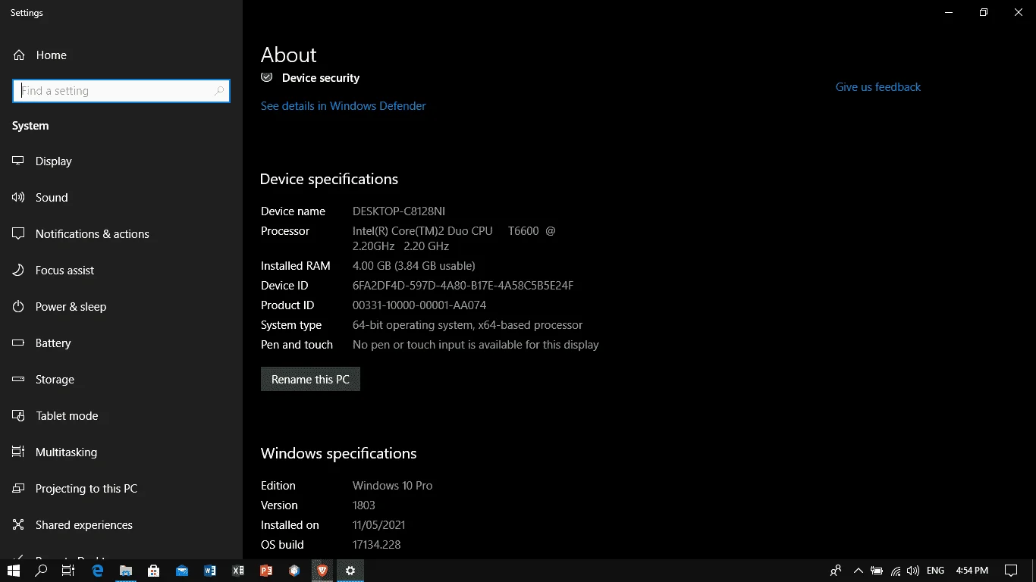Click the Product ID 00331-10000-00001-AA074
The width and height of the screenshot is (1036, 582).
point(419,305)
